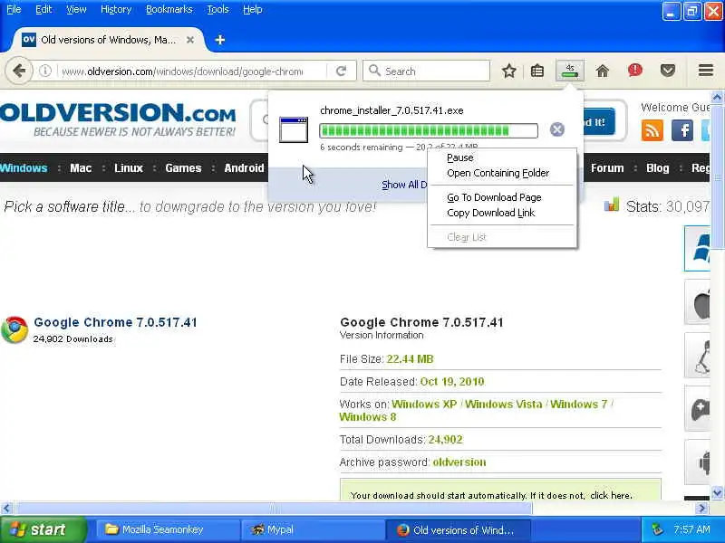
Task: Open the Forum navigation link
Action: tap(607, 168)
